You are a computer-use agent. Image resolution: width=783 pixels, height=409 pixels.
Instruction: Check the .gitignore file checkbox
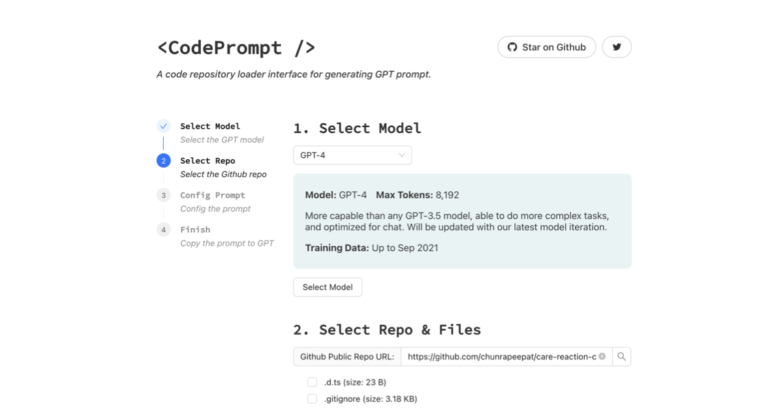tap(313, 399)
